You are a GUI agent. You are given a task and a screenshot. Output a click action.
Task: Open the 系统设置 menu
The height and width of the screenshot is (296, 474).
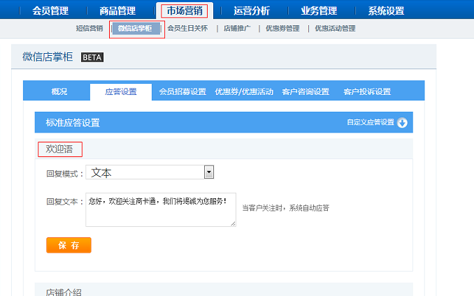[x=386, y=10]
